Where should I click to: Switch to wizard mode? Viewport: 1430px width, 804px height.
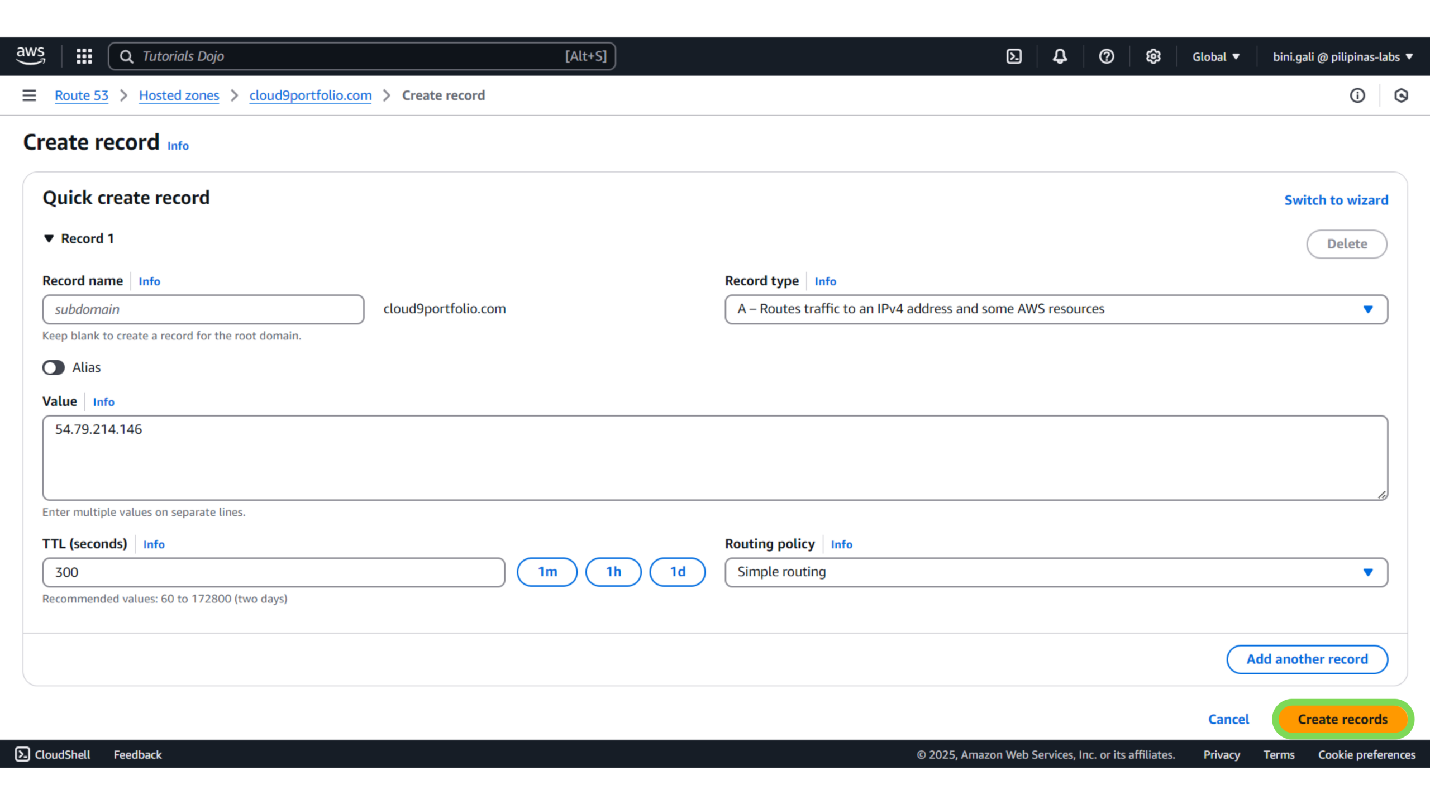1336,200
